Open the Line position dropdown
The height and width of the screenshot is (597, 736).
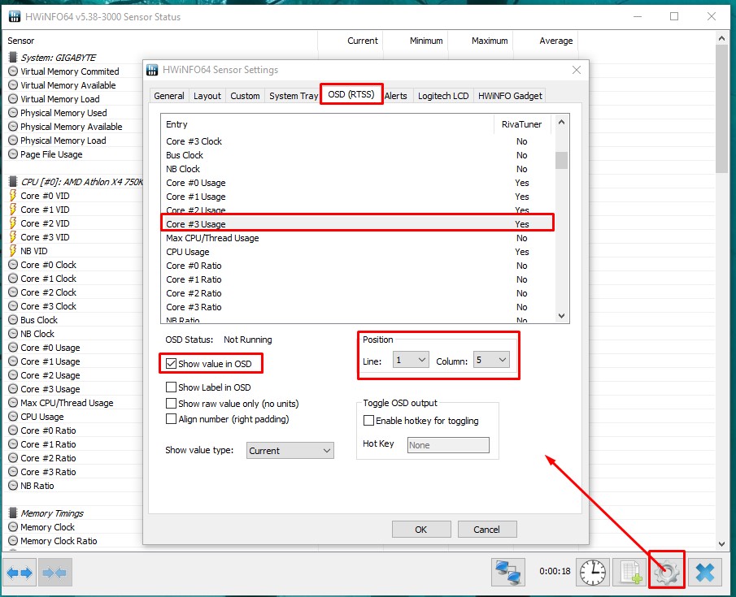(411, 360)
